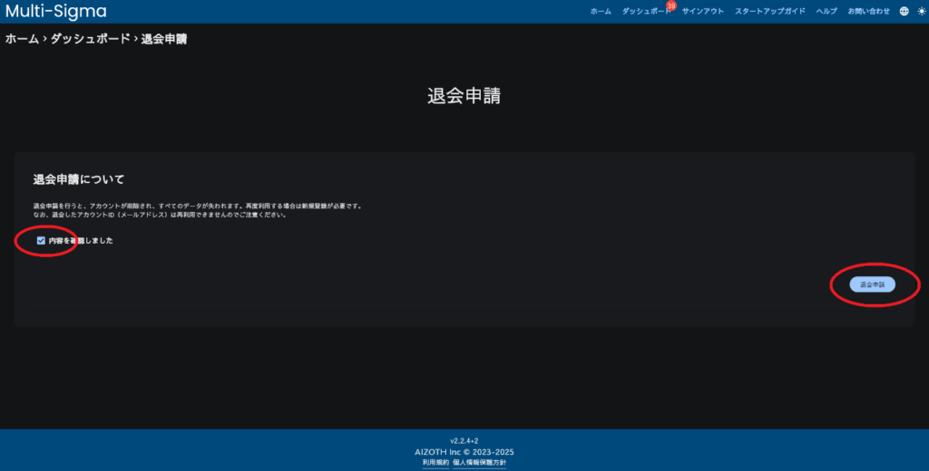Click ホーム in the breadcrumb
Screen dimensions: 929x471
click(22, 39)
